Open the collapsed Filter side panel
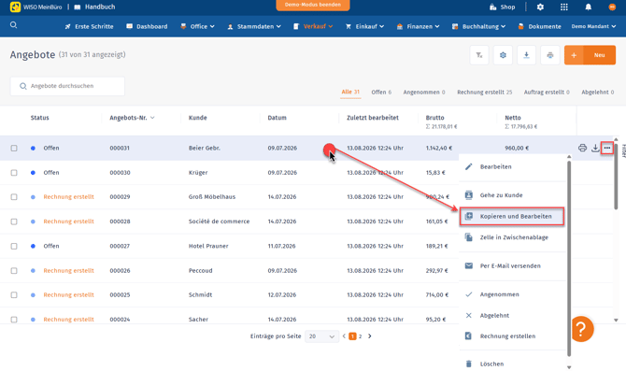Screen dimensions: 626x371 [623, 151]
